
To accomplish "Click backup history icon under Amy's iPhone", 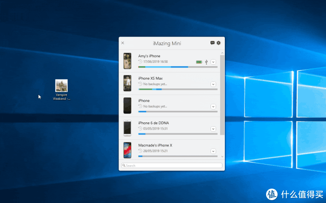I will tap(140, 61).
